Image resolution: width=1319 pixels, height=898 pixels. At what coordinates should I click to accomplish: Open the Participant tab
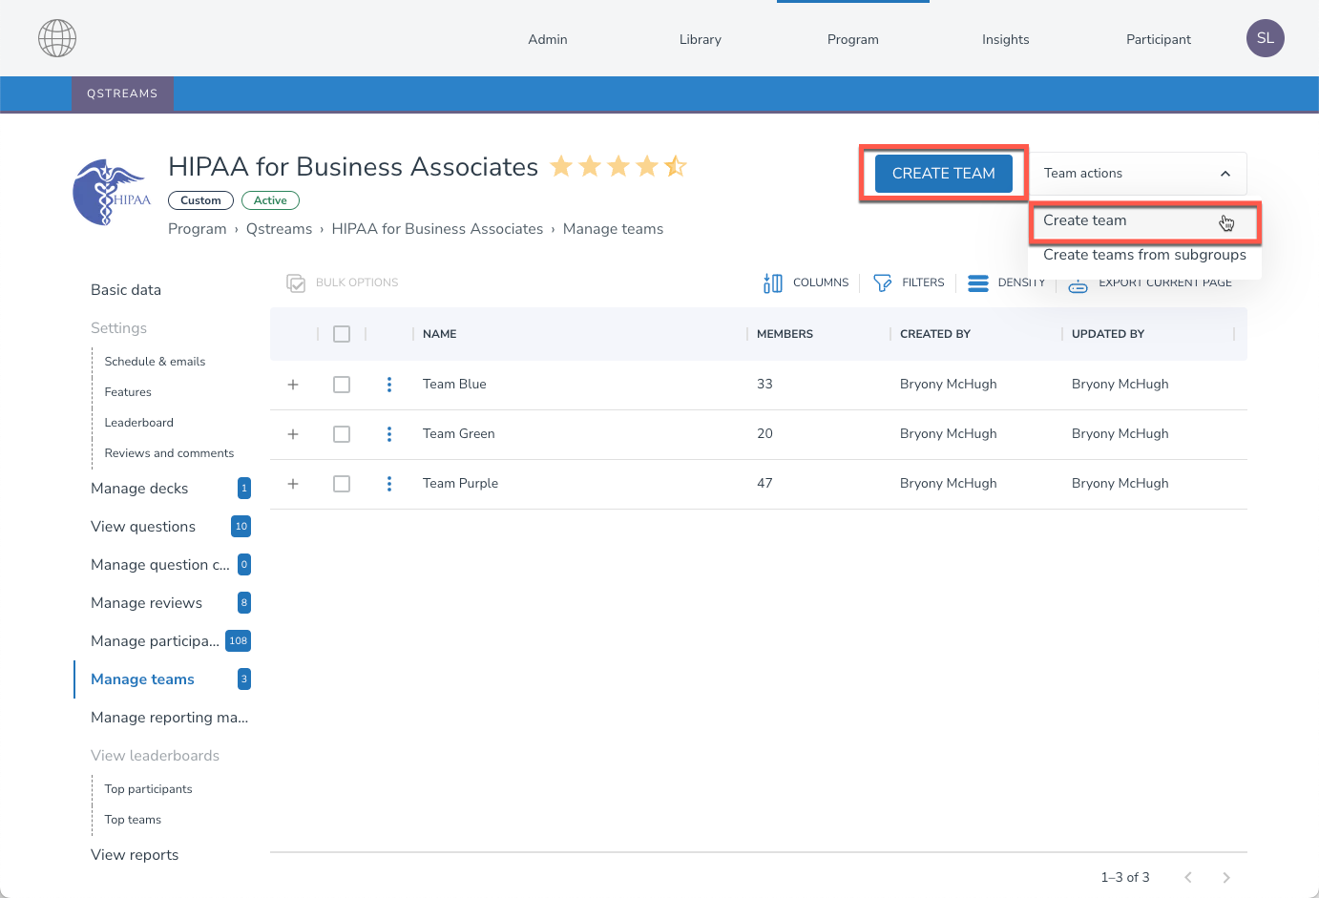(1159, 39)
